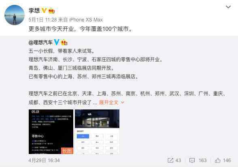Click the orange 长图 tag on the poster thumbnail
Viewport: 238px width, 167px height.
(67, 151)
